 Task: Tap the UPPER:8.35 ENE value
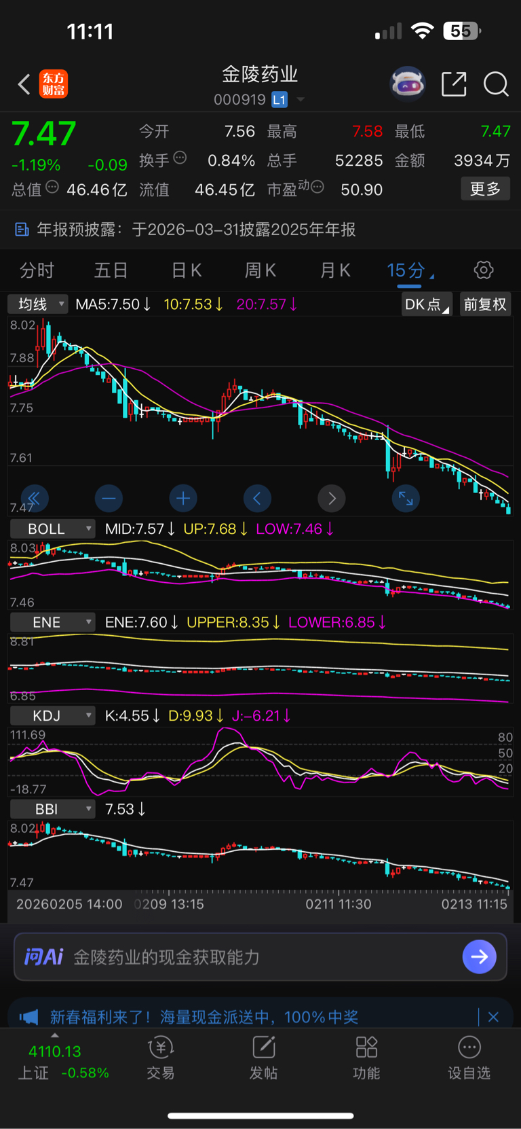pyautogui.click(x=233, y=622)
